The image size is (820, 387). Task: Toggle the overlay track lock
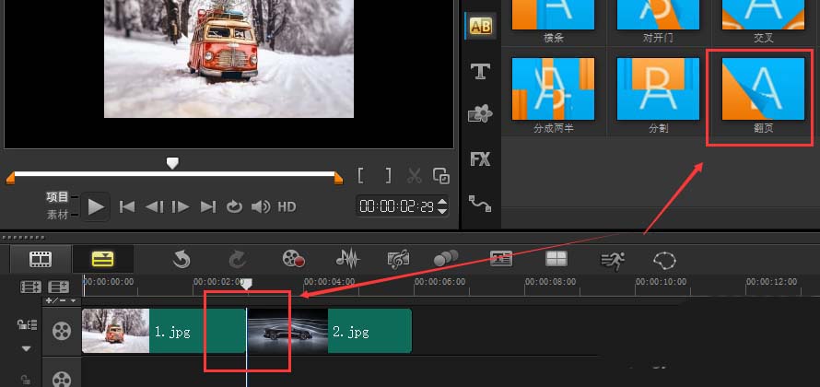click(x=24, y=380)
